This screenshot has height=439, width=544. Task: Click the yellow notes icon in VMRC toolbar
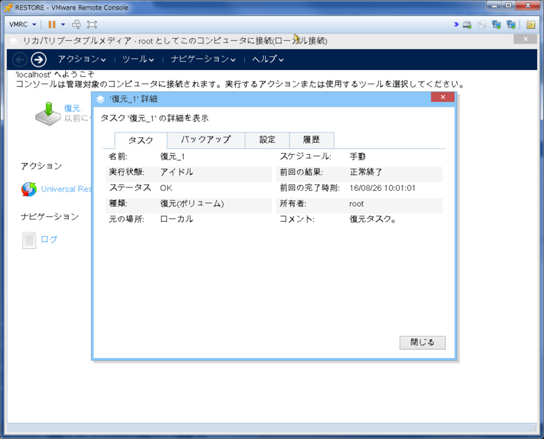point(530,25)
